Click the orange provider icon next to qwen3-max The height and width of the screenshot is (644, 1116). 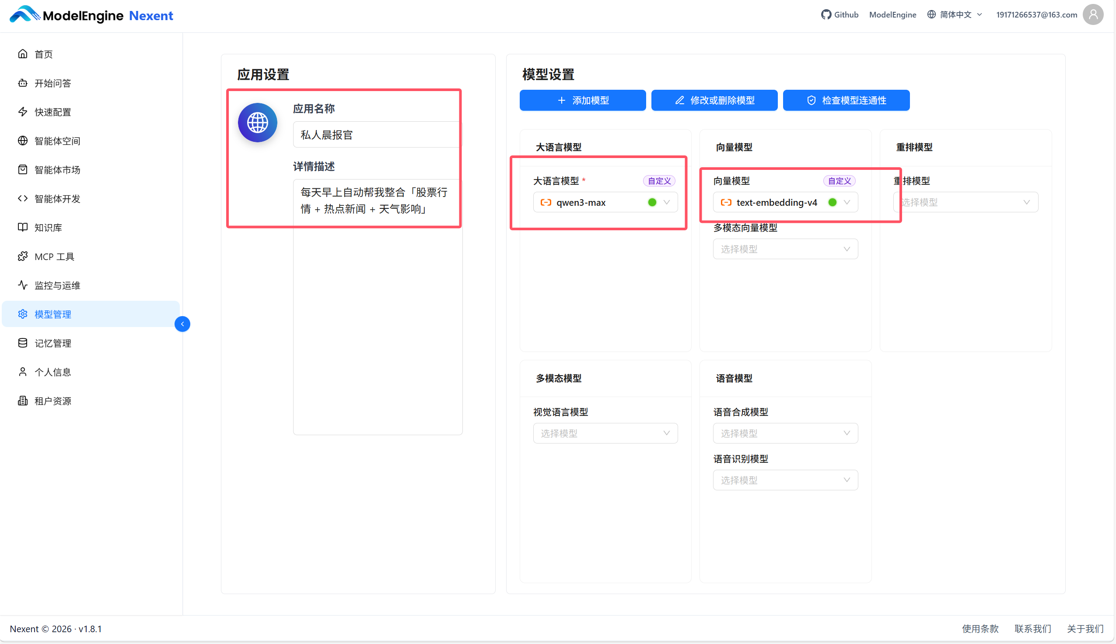click(x=546, y=203)
